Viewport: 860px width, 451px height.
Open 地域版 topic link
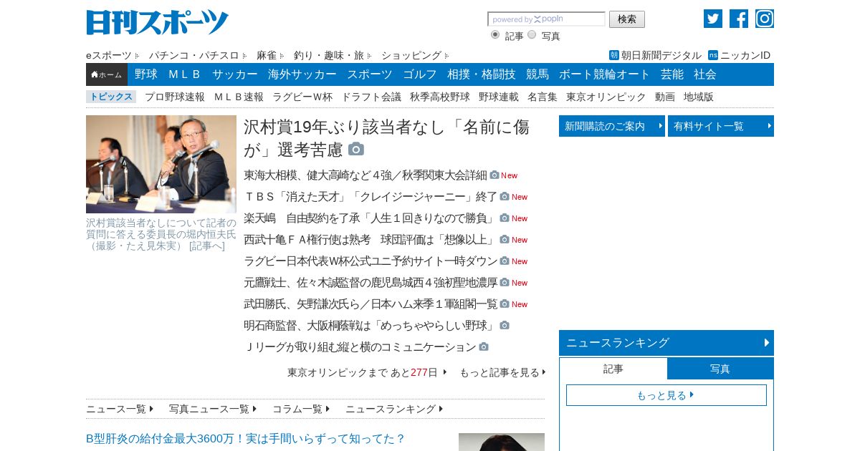click(699, 97)
